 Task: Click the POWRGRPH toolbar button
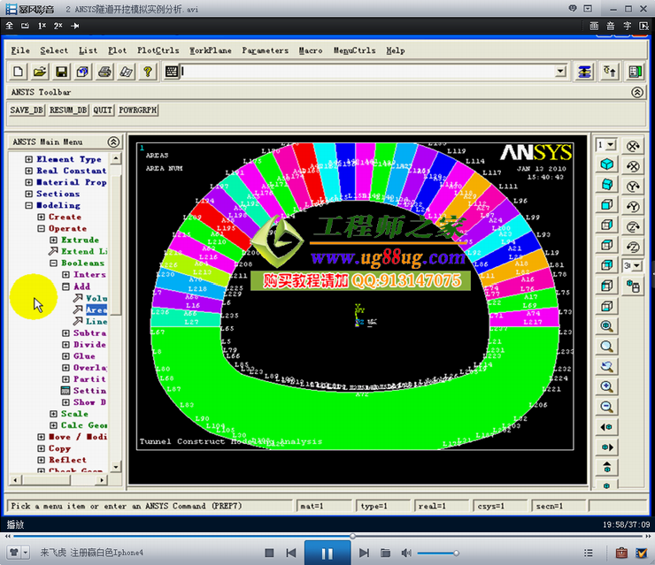138,111
